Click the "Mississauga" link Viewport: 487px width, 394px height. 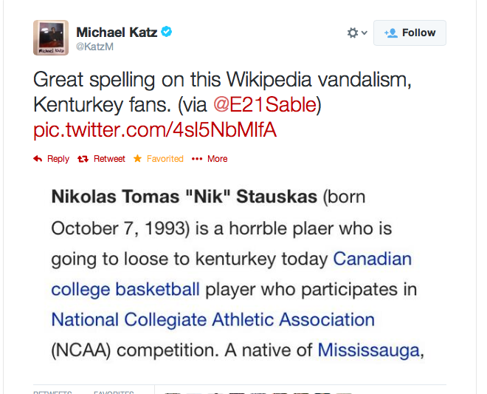tap(369, 350)
